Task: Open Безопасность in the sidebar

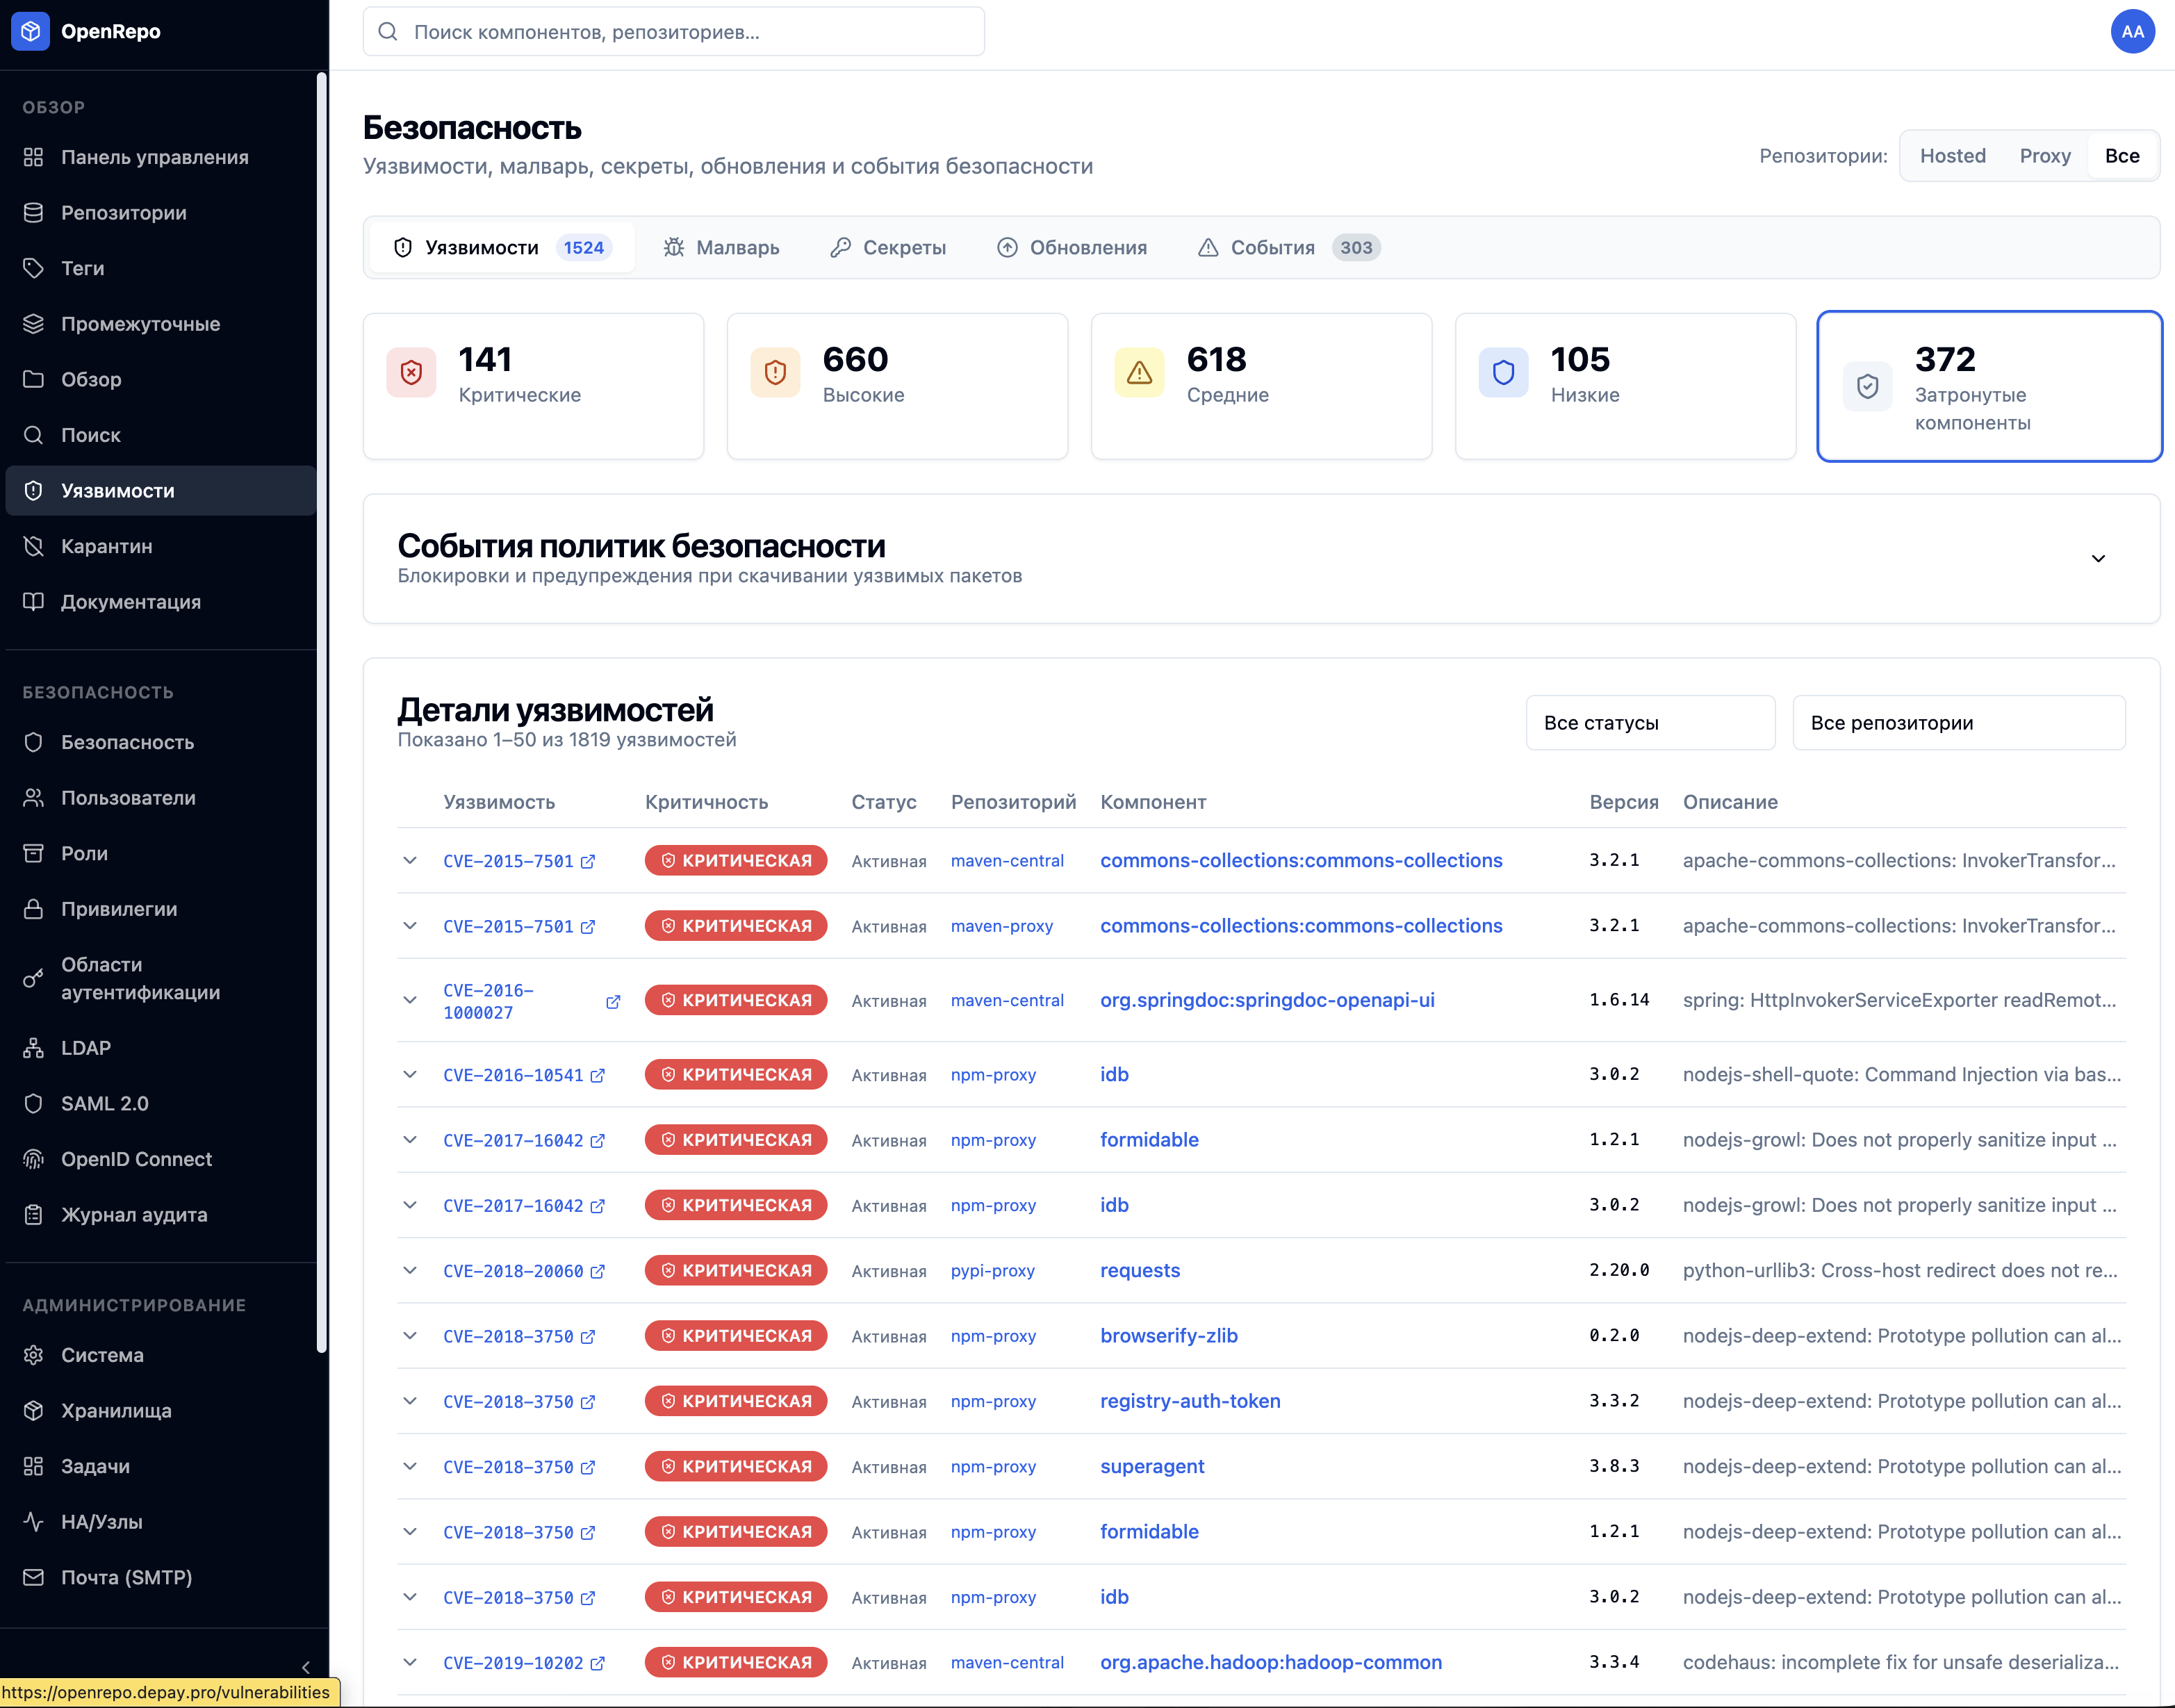Action: (160, 742)
